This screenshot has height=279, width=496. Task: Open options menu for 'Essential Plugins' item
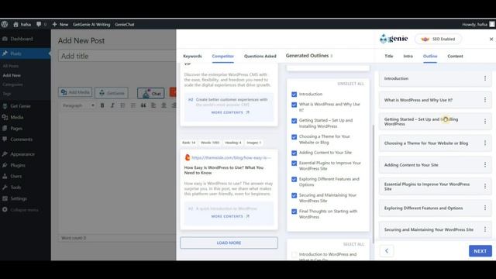tap(485, 186)
